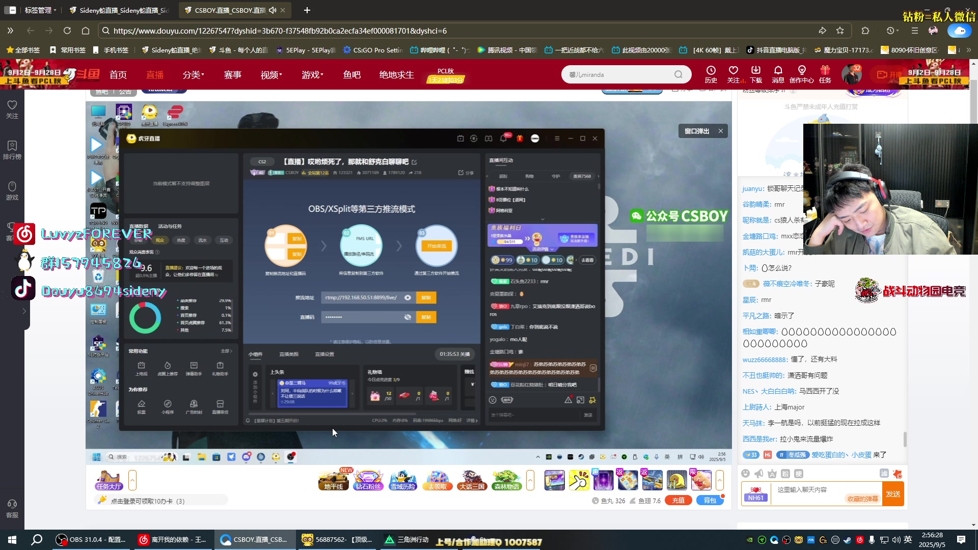Expand the 视频 dropdown in nav
This screenshot has height=550, width=978.
(271, 75)
